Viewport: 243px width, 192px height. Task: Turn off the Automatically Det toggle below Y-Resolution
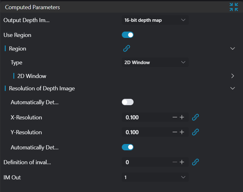click(x=128, y=147)
